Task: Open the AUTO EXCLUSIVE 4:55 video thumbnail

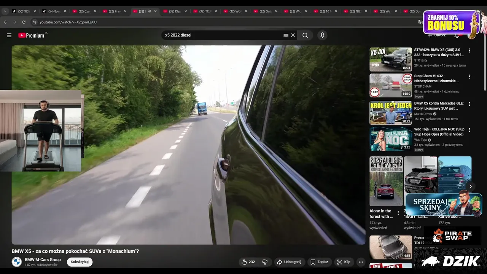Action: point(391,247)
